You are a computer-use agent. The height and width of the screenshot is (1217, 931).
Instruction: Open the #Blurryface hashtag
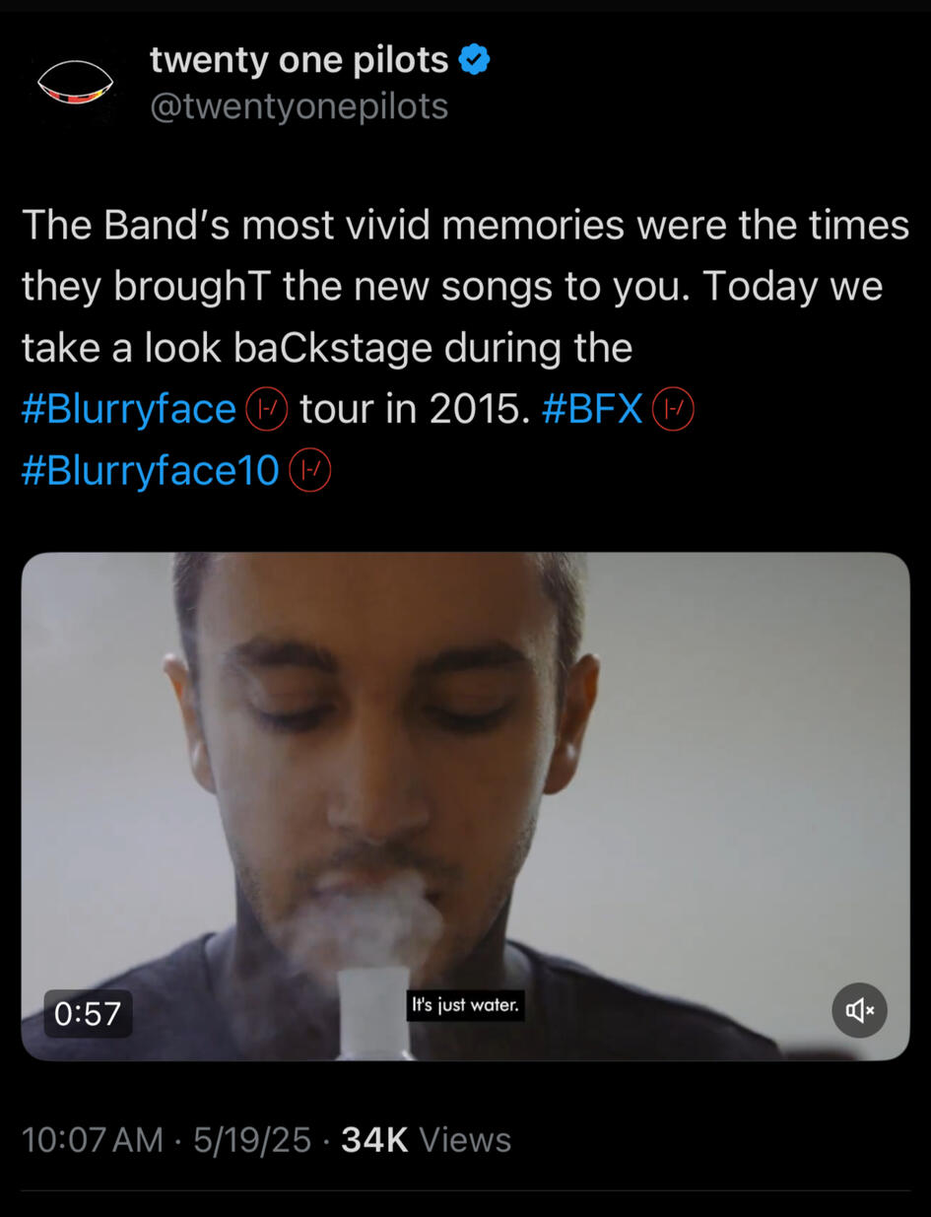pos(129,410)
